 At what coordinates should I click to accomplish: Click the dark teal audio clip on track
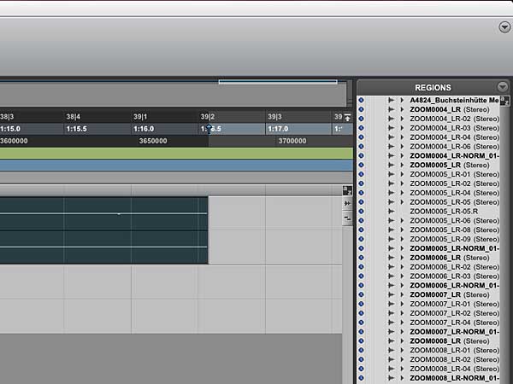tap(103, 230)
